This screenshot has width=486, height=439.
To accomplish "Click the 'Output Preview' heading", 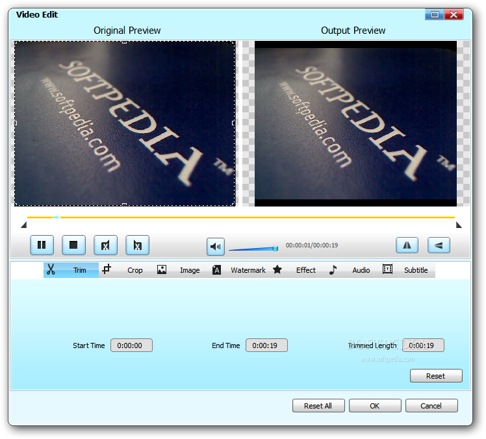I will pos(353,31).
